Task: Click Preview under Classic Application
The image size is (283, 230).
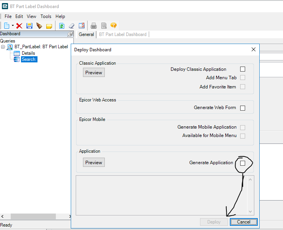Action: 94,72
